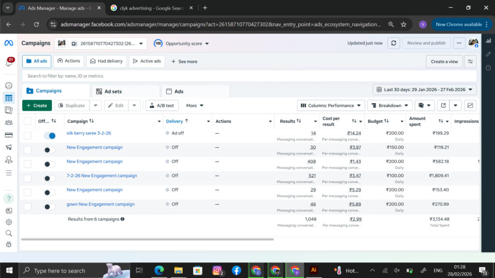
Task: Click the Meta logo in the sidebar
Action: click(9, 43)
